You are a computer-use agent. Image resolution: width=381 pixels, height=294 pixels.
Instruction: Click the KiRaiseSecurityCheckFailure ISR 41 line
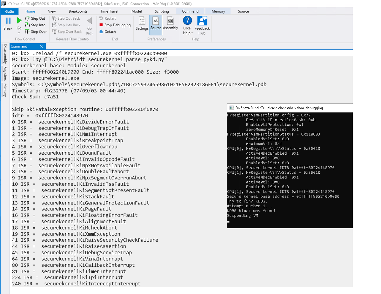click(x=85, y=240)
